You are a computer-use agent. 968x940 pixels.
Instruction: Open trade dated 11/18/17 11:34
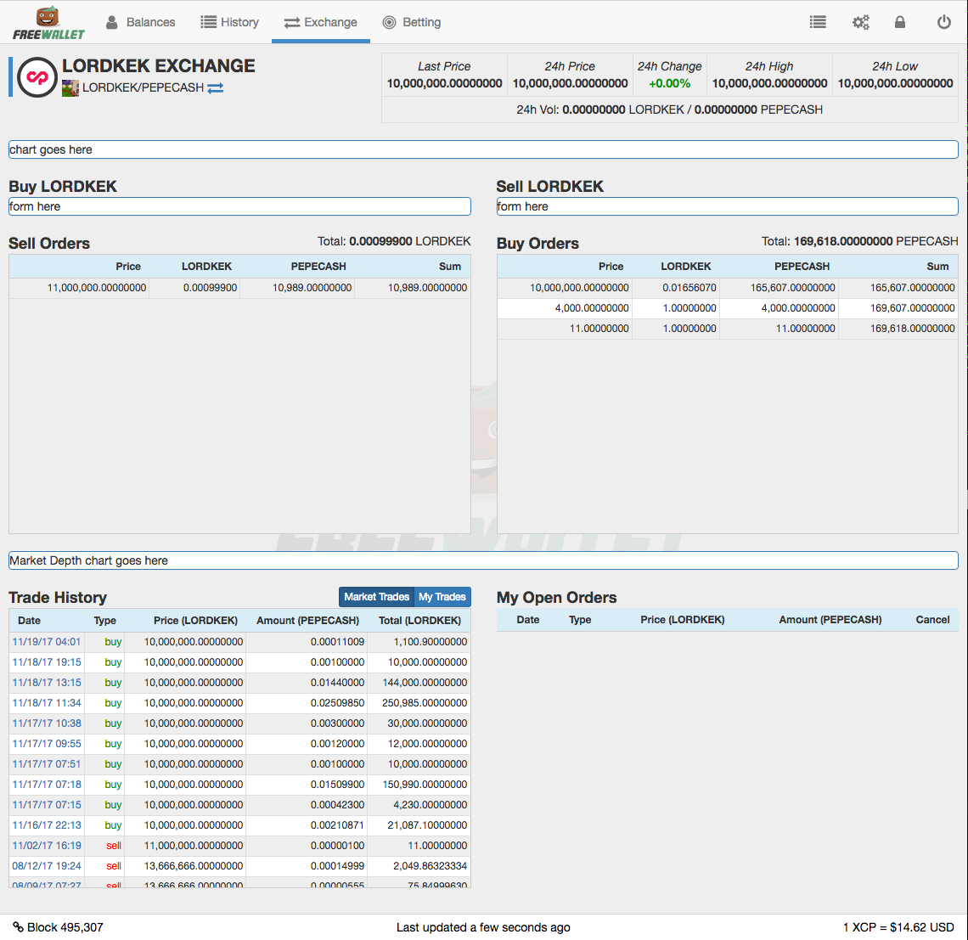pyautogui.click(x=47, y=703)
